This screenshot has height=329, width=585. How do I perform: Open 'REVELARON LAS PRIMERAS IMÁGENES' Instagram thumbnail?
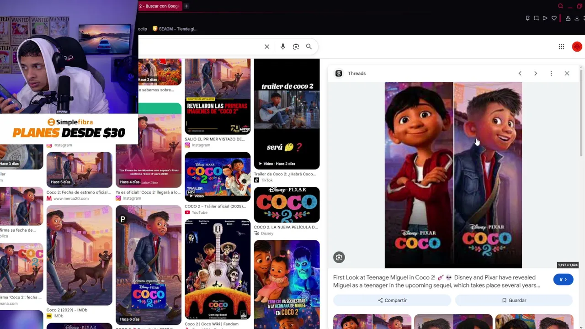[218, 96]
